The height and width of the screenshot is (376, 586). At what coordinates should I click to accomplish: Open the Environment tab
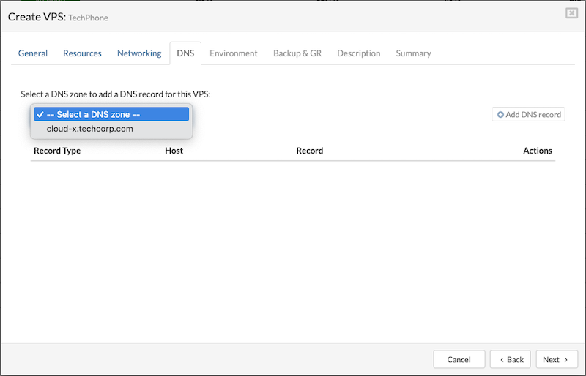pyautogui.click(x=234, y=53)
